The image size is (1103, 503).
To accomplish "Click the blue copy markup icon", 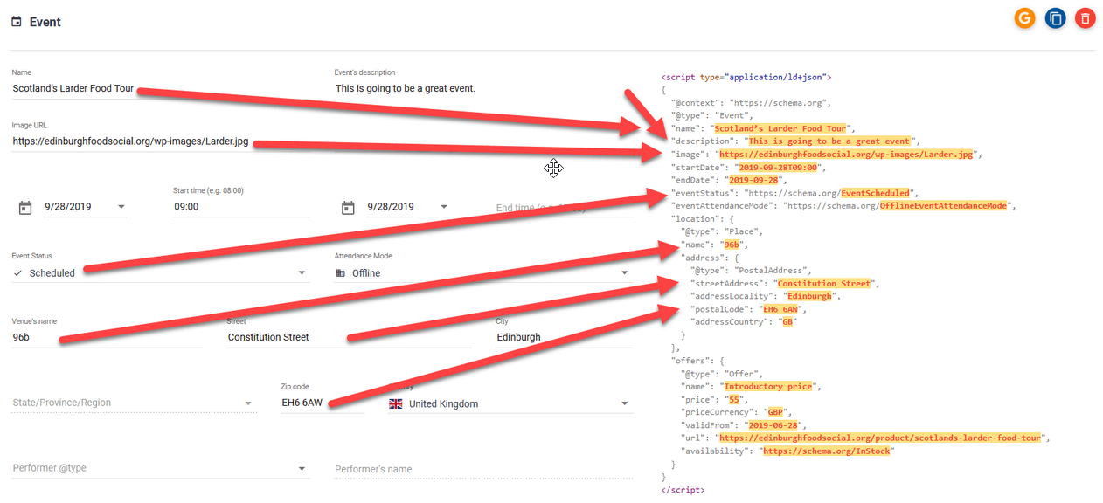I will (1055, 18).
